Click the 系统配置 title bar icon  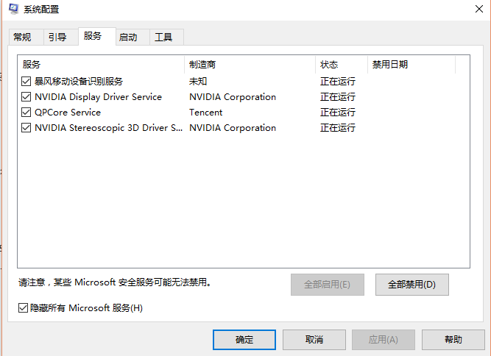[x=12, y=10]
